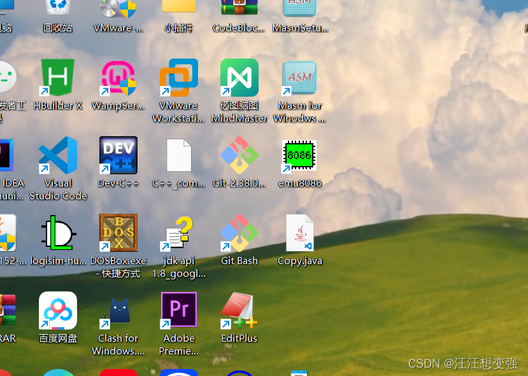Screen dimensions: 528x376
Task: Open VMware Workstation shortcut
Action: [x=179, y=78]
